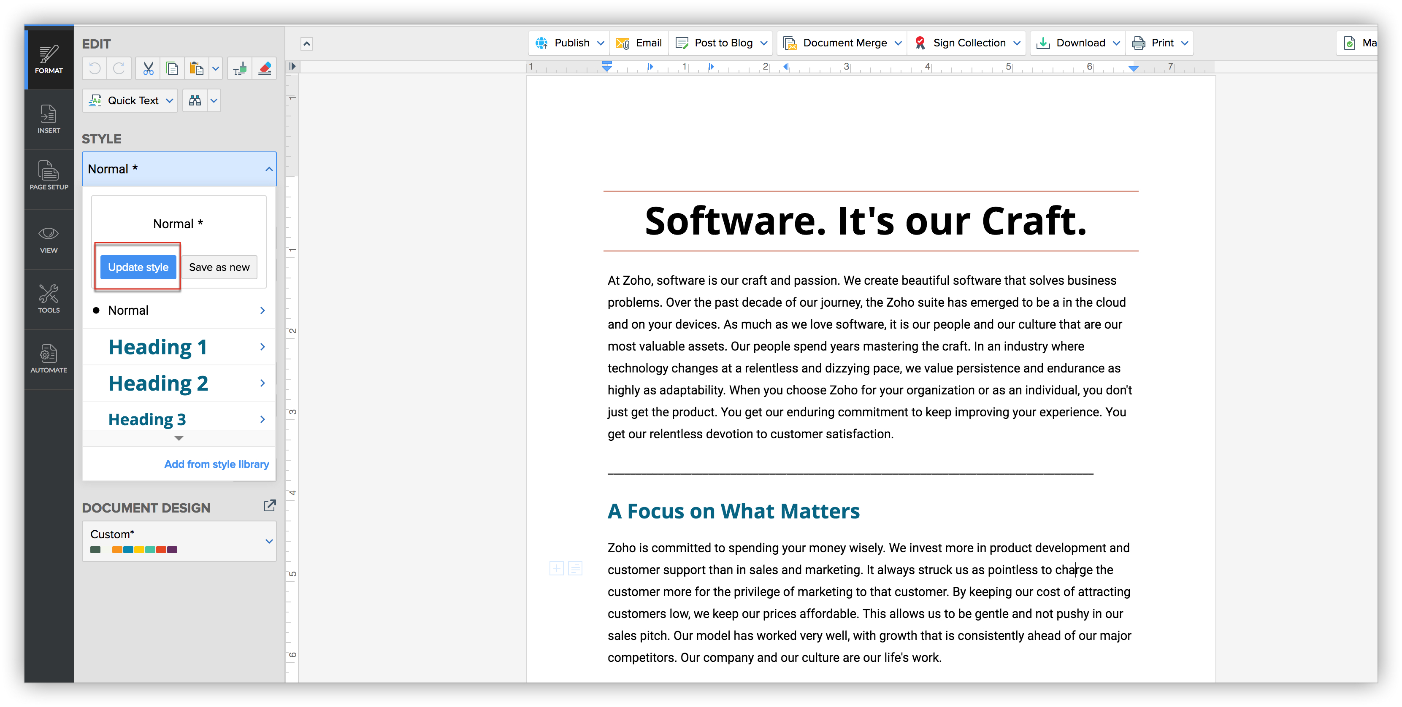The height and width of the screenshot is (707, 1402).
Task: Open the Tools sidebar tab
Action: coord(49,299)
